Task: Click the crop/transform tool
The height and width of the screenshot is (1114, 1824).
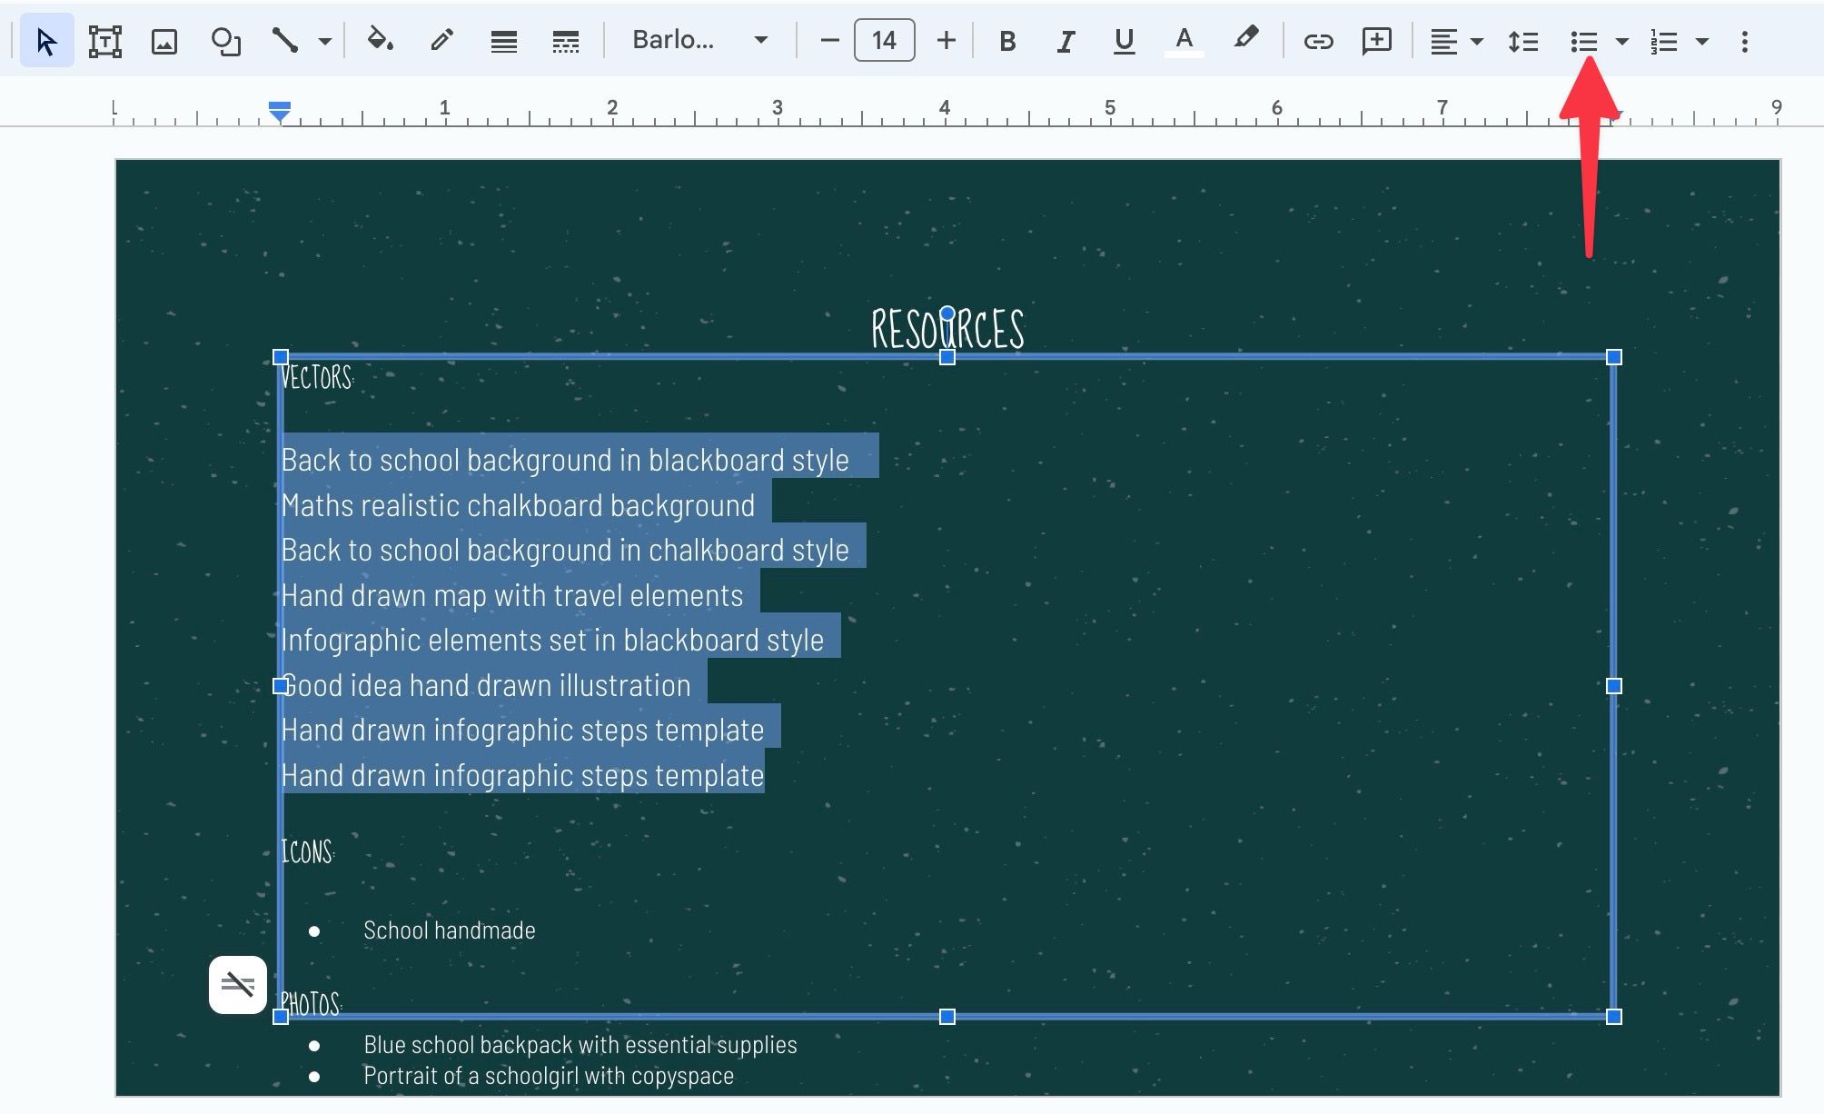Action: 104,39
